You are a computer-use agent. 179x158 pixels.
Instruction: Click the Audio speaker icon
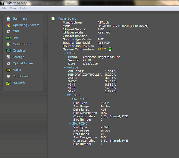[8, 70]
